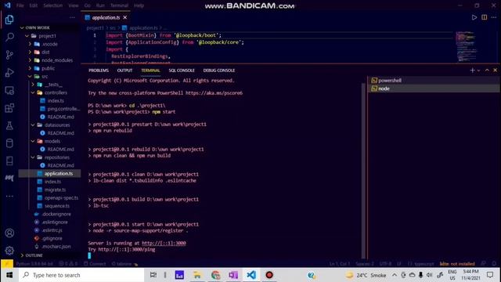
Task: Open the launch profile dropdown next to plus
Action: (478, 70)
